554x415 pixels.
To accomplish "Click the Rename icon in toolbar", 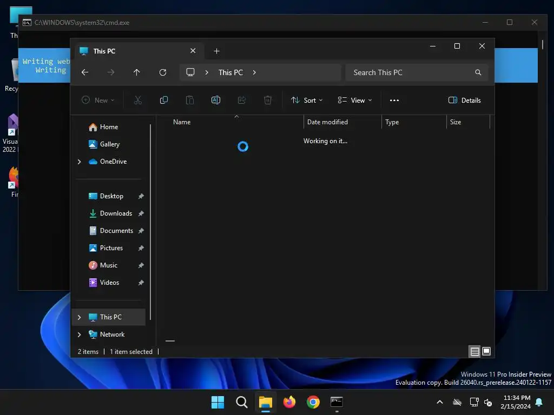I will [x=215, y=100].
